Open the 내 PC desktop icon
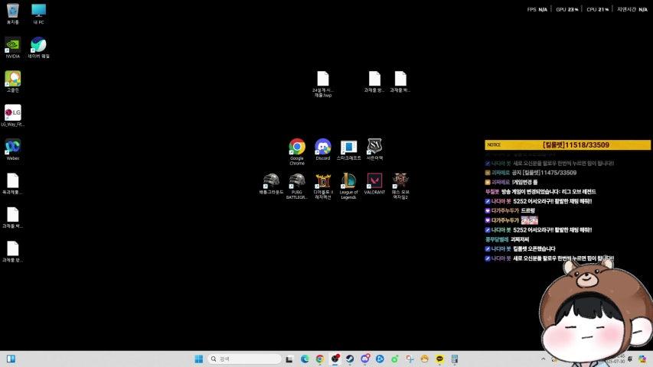The height and width of the screenshot is (367, 653). (38, 13)
